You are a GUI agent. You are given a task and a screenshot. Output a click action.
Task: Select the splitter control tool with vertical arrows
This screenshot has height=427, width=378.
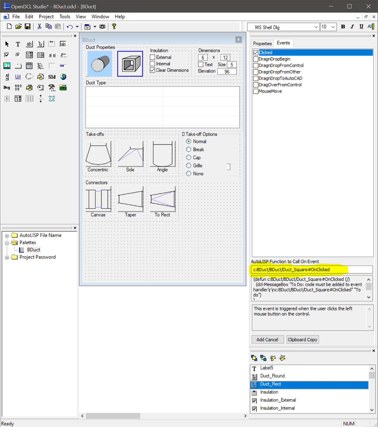(40, 98)
